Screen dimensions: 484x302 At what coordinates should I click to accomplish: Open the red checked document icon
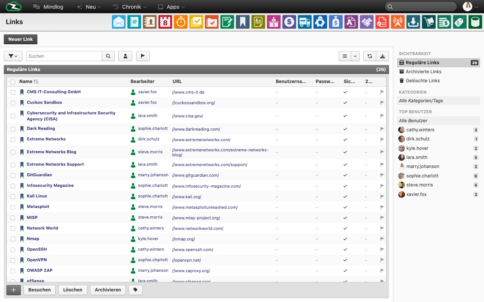pyautogui.click(x=382, y=22)
